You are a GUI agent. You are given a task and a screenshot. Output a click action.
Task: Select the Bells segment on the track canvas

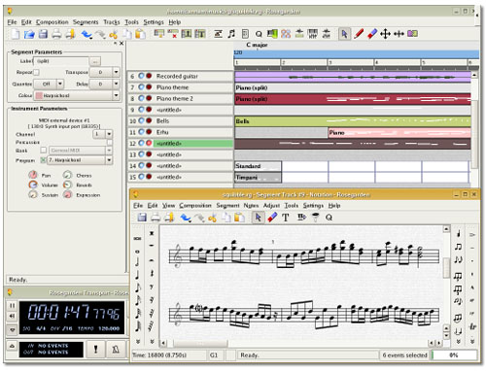tap(353, 121)
